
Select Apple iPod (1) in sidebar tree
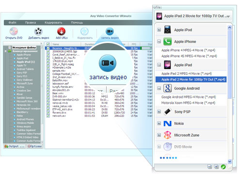[26, 62]
